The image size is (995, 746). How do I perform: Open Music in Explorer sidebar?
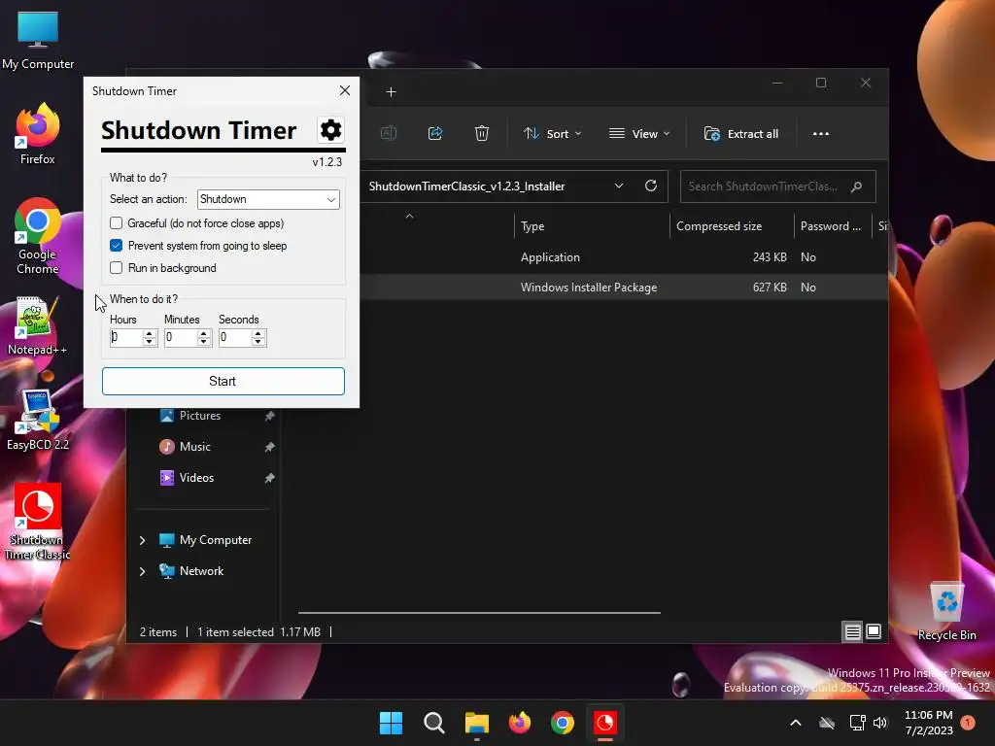pos(194,447)
